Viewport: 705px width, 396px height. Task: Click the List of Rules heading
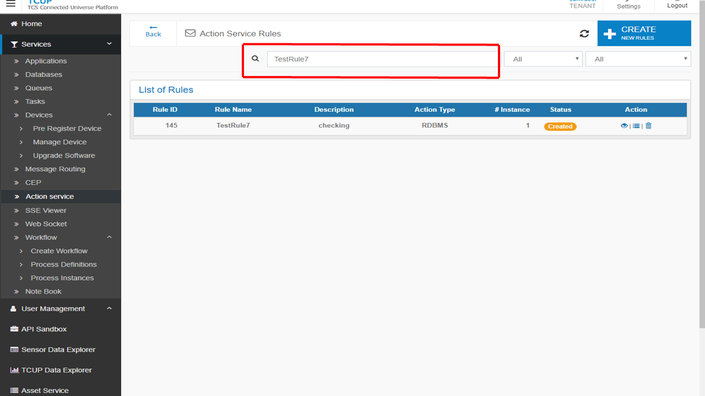tap(166, 90)
